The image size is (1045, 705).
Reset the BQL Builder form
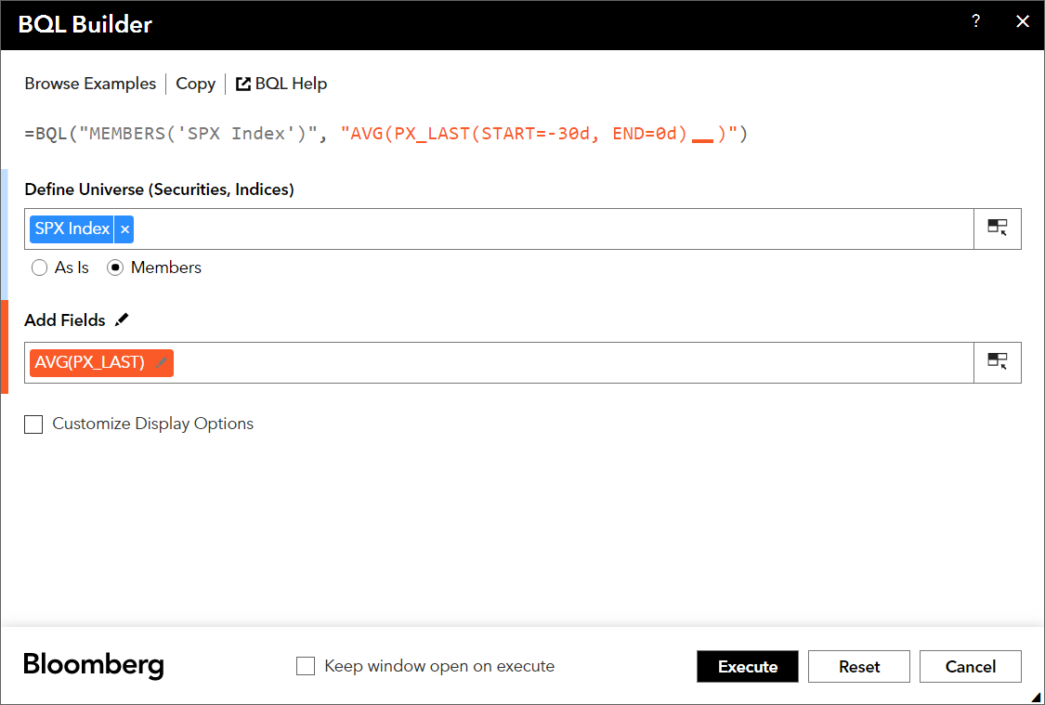click(858, 666)
